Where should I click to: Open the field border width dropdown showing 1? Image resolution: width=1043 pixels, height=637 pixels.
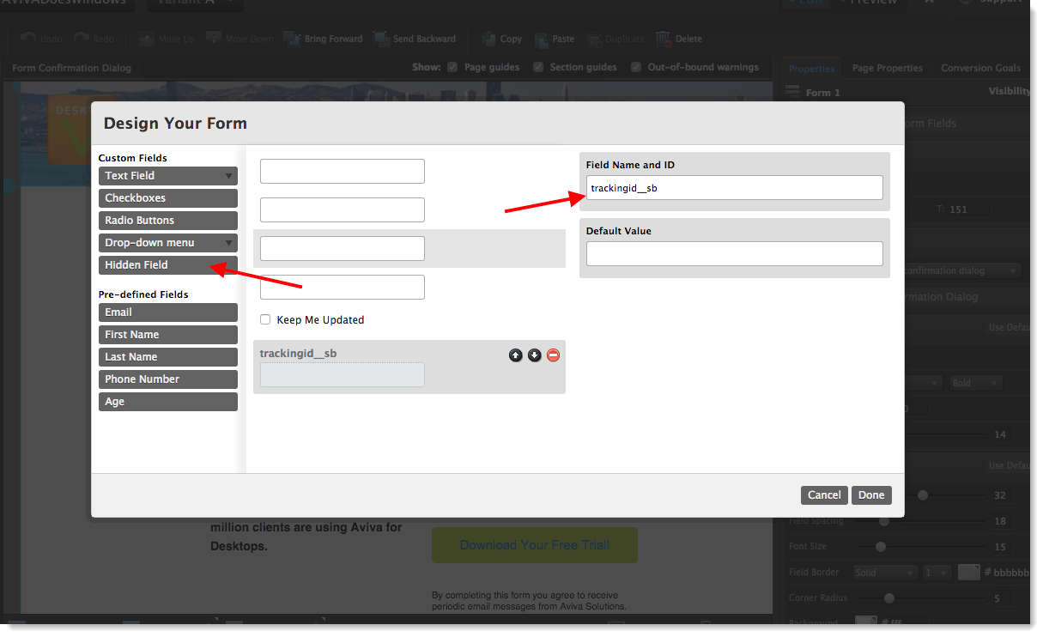coord(937,573)
